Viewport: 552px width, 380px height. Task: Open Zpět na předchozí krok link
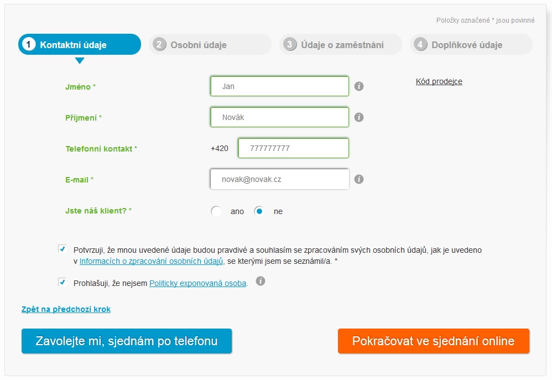pos(66,309)
